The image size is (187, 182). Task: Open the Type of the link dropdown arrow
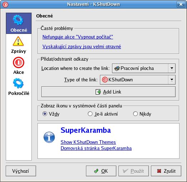(x=172, y=80)
